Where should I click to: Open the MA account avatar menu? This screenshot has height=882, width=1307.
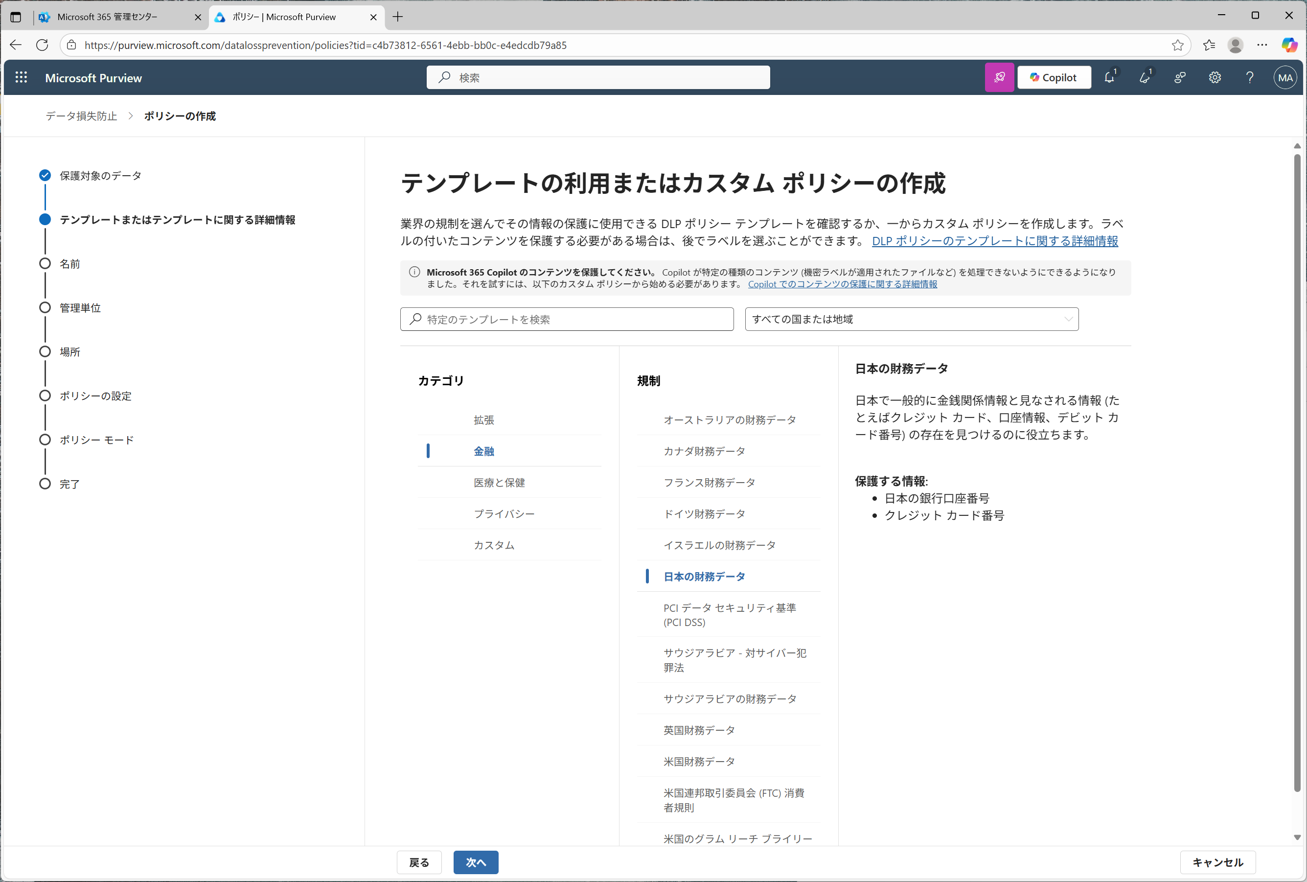[1285, 77]
